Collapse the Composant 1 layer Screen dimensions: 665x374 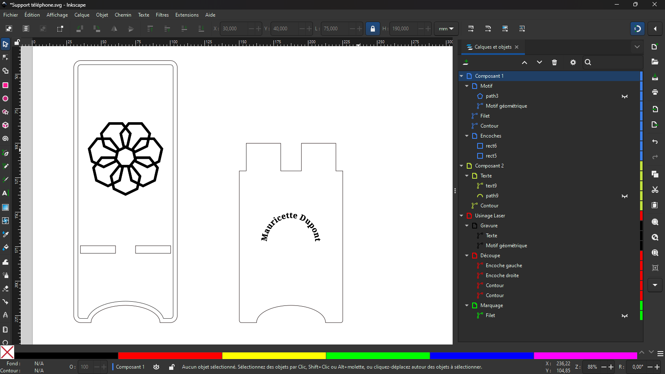[461, 76]
